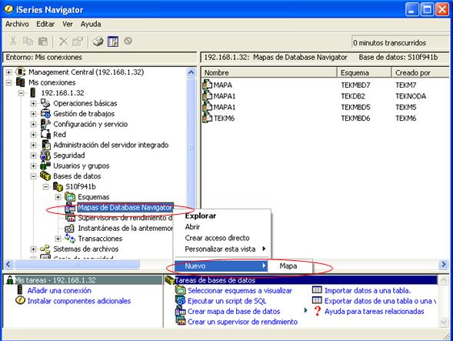This screenshot has width=453, height=341.
Task: Click the Configuración y servicio icon
Action: (x=45, y=124)
